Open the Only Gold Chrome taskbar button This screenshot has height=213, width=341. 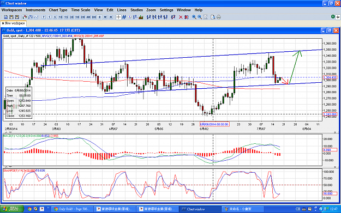(72, 209)
